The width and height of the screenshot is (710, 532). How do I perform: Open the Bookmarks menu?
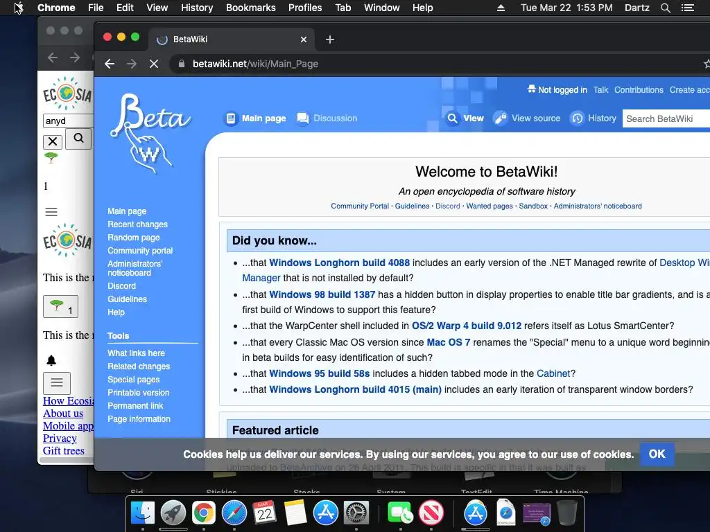pyautogui.click(x=250, y=8)
